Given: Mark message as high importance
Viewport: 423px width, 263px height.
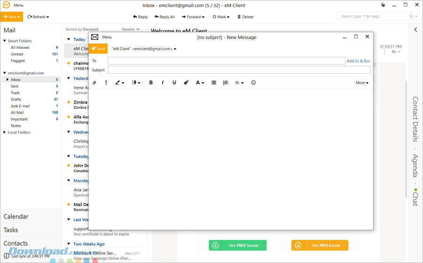Looking at the screenshot, I should click(106, 83).
